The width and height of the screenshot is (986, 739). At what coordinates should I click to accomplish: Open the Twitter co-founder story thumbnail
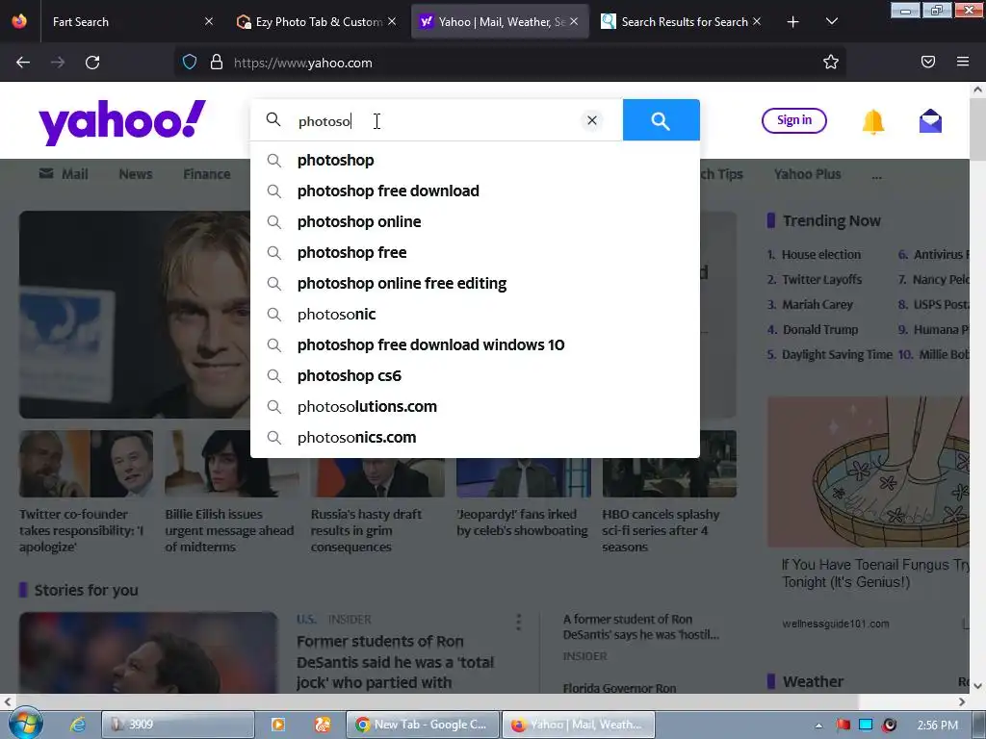point(86,464)
